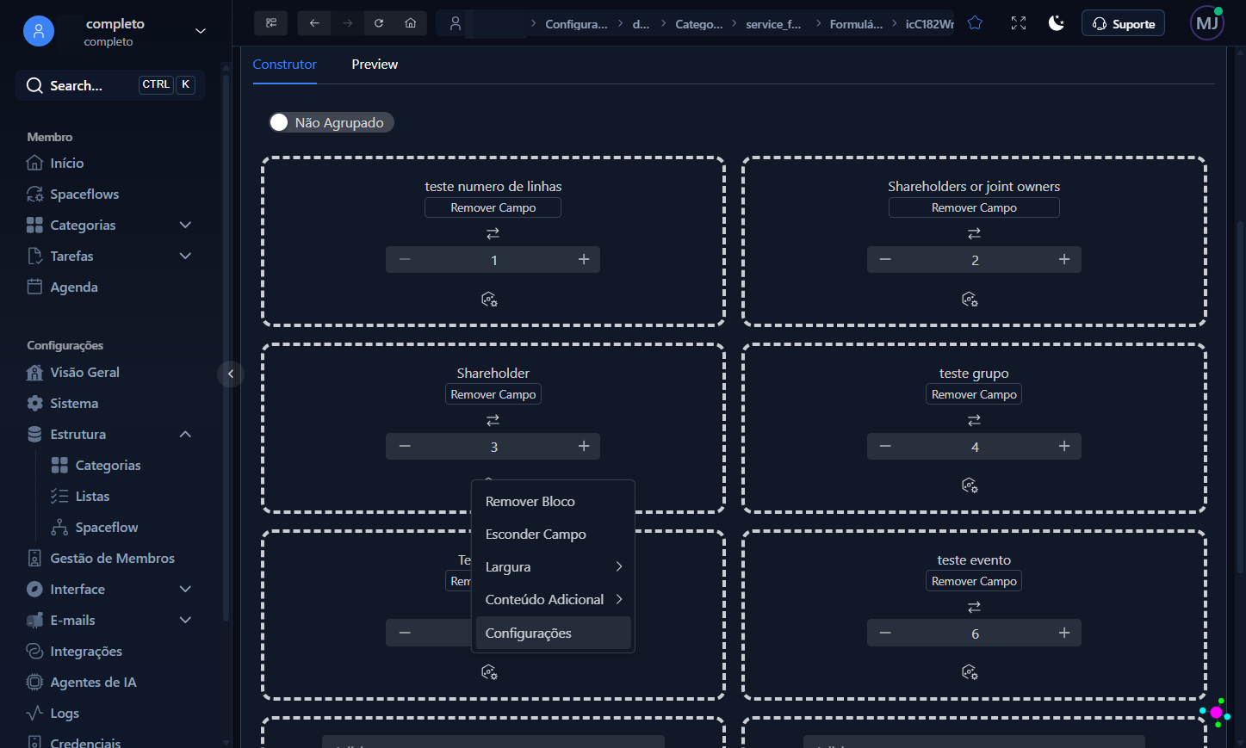
Task: Open the completo workspace dropdown
Action: (201, 31)
